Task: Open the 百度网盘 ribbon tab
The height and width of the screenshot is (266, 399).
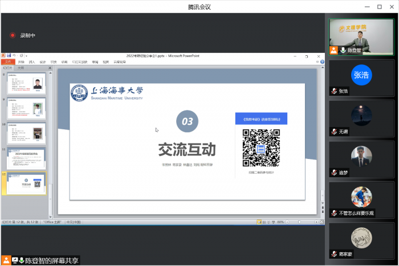Action: pyautogui.click(x=120, y=62)
